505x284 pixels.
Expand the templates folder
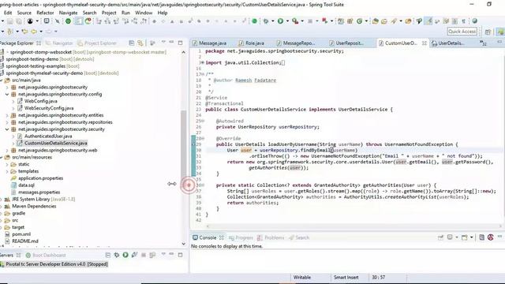7,171
